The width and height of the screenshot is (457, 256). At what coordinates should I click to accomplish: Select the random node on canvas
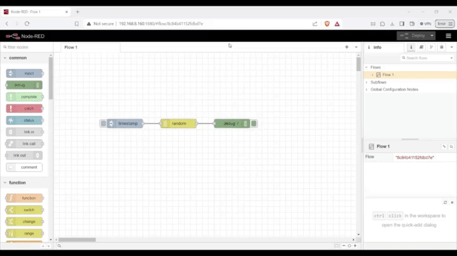(178, 124)
